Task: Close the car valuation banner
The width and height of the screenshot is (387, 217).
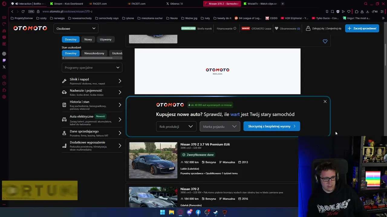Action: pos(325,102)
